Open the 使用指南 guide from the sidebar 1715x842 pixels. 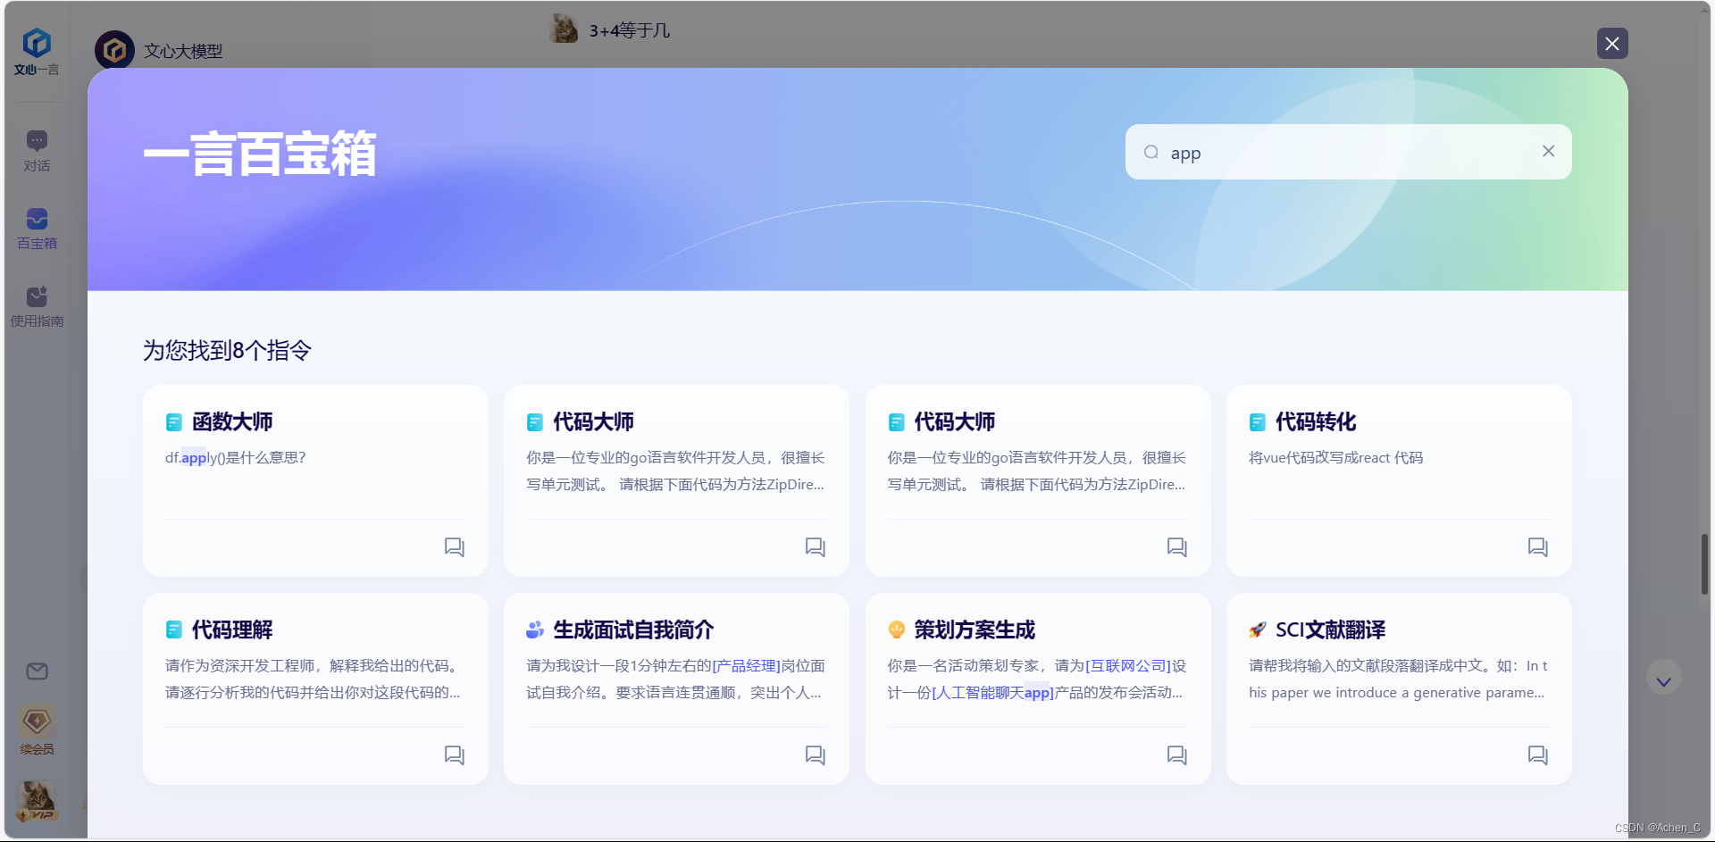(37, 306)
